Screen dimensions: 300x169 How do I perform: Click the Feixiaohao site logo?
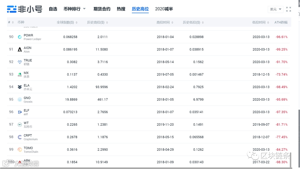tap(24, 9)
